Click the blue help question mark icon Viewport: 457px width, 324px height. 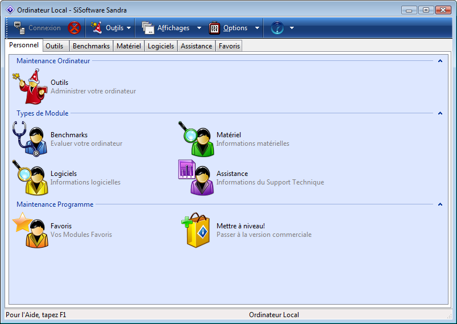(277, 28)
